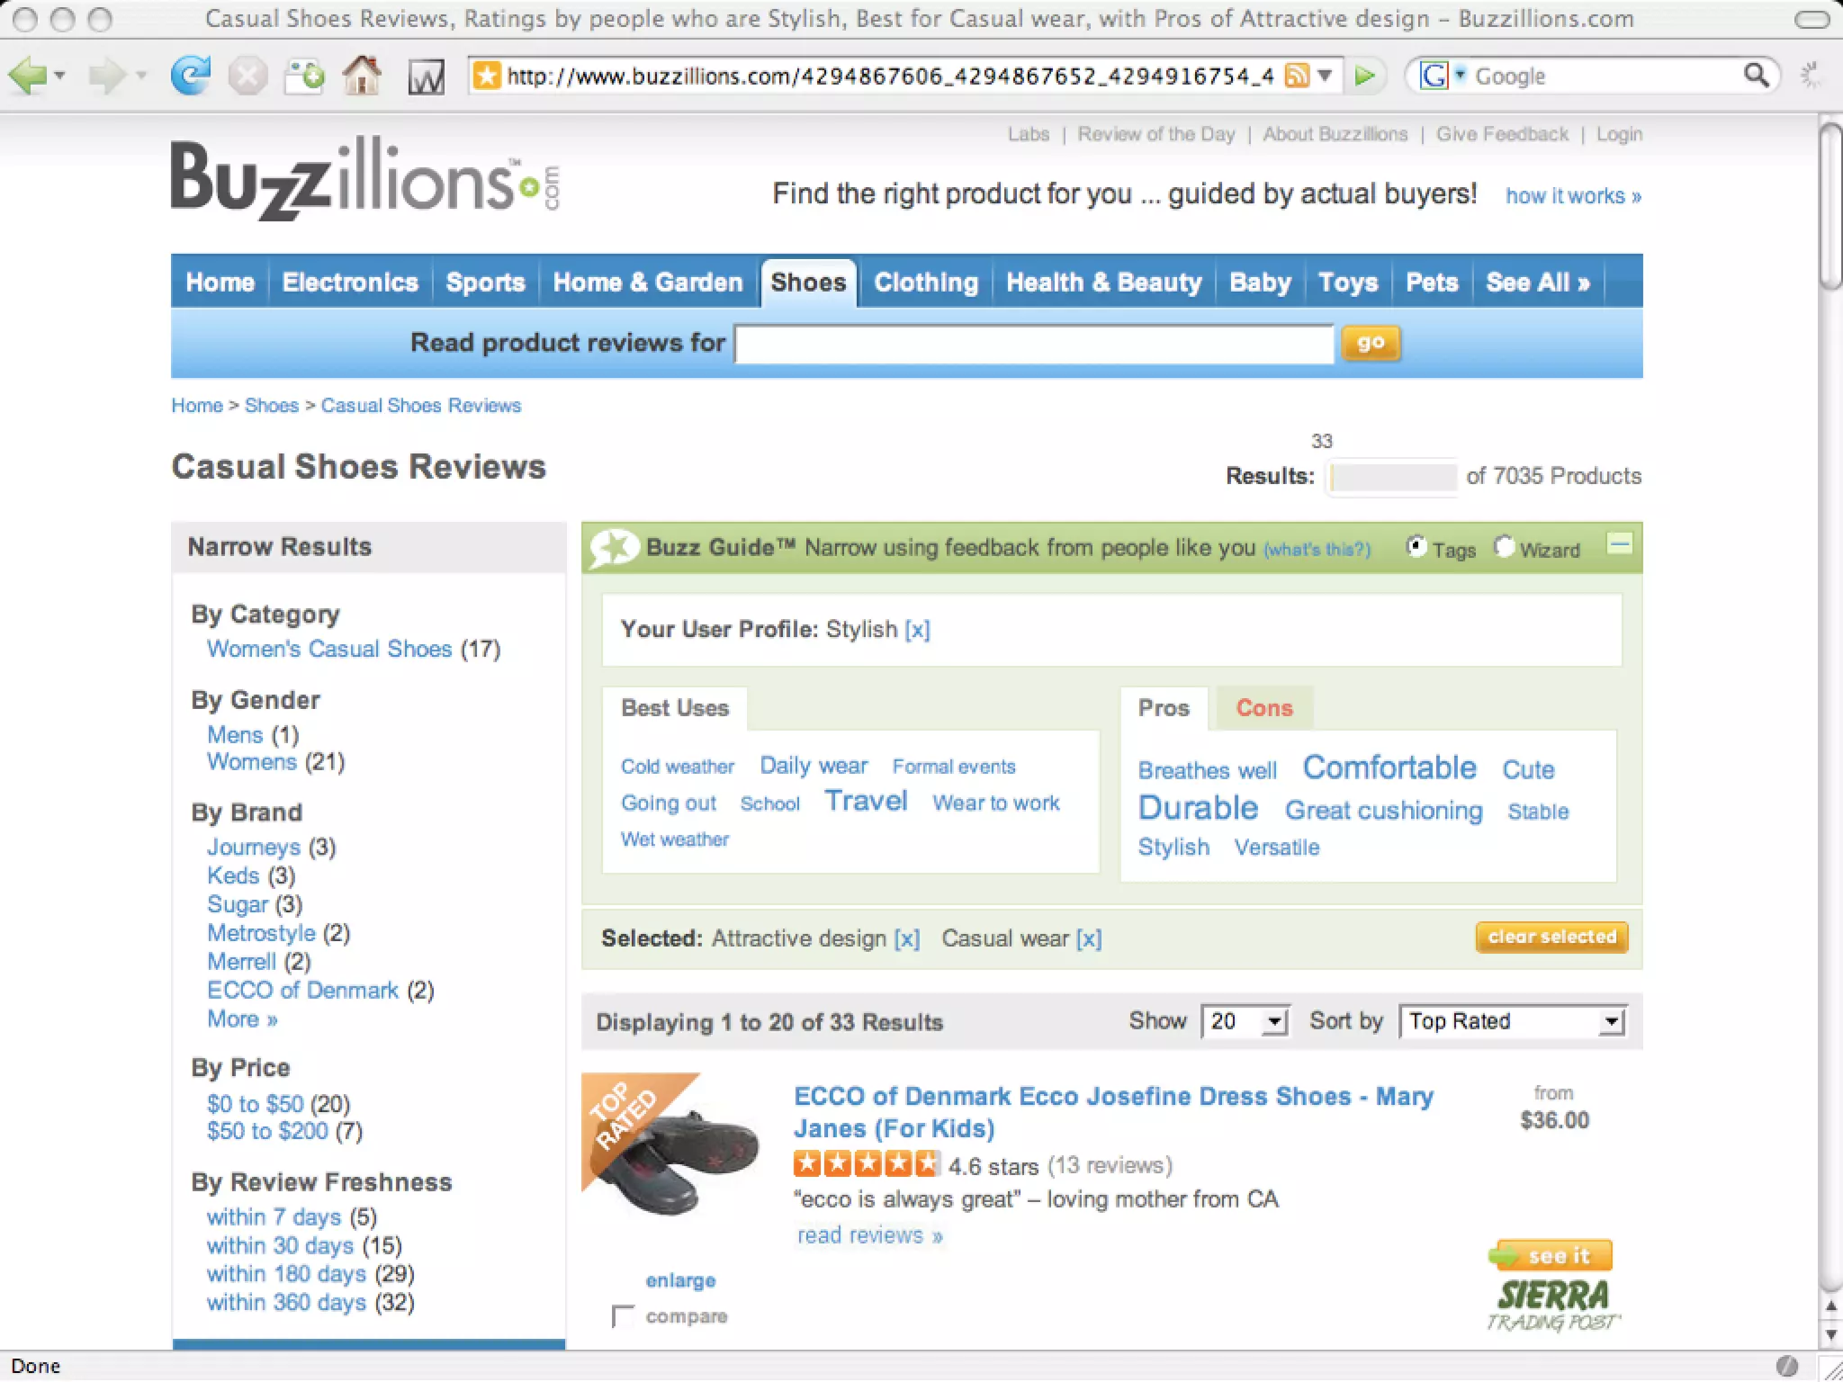The height and width of the screenshot is (1382, 1843).
Task: Reload the page with refresh icon
Action: 190,76
